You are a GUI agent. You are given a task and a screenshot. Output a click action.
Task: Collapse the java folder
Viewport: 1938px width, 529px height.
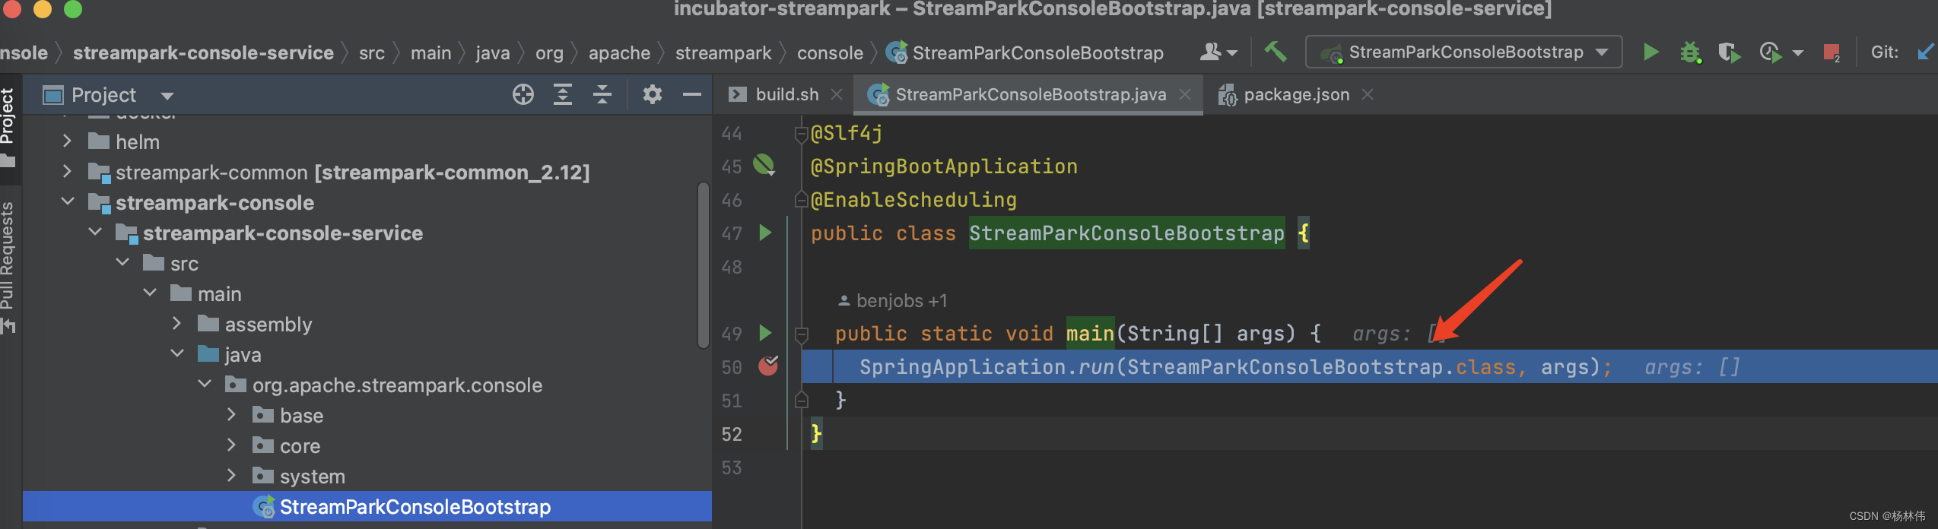177,354
